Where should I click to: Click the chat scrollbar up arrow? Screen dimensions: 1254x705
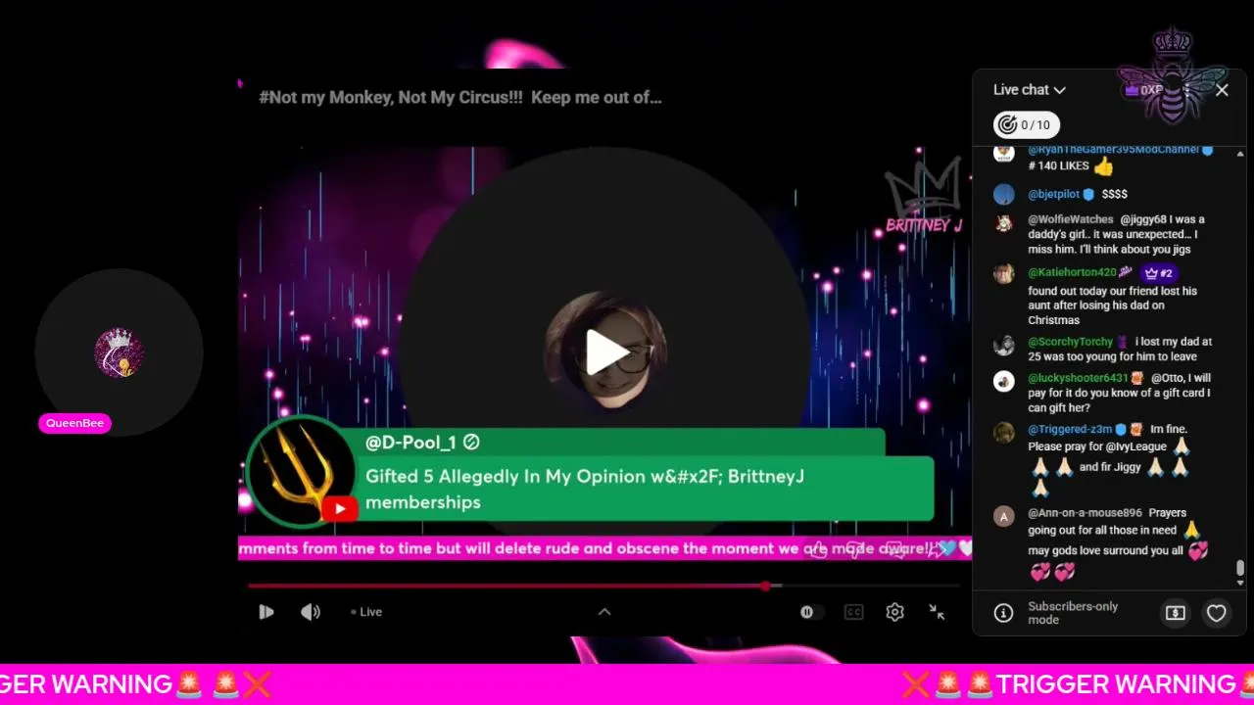coord(1240,154)
